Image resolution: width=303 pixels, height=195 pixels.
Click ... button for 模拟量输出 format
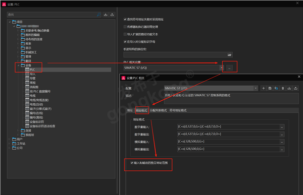pos(282,149)
